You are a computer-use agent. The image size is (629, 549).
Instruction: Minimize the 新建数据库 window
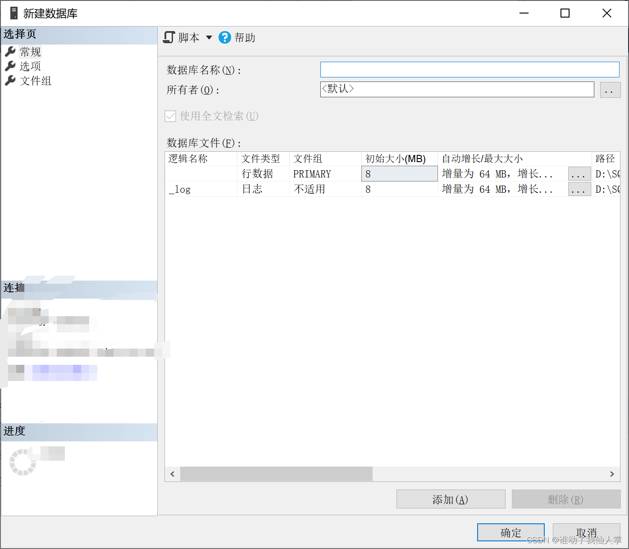[524, 13]
